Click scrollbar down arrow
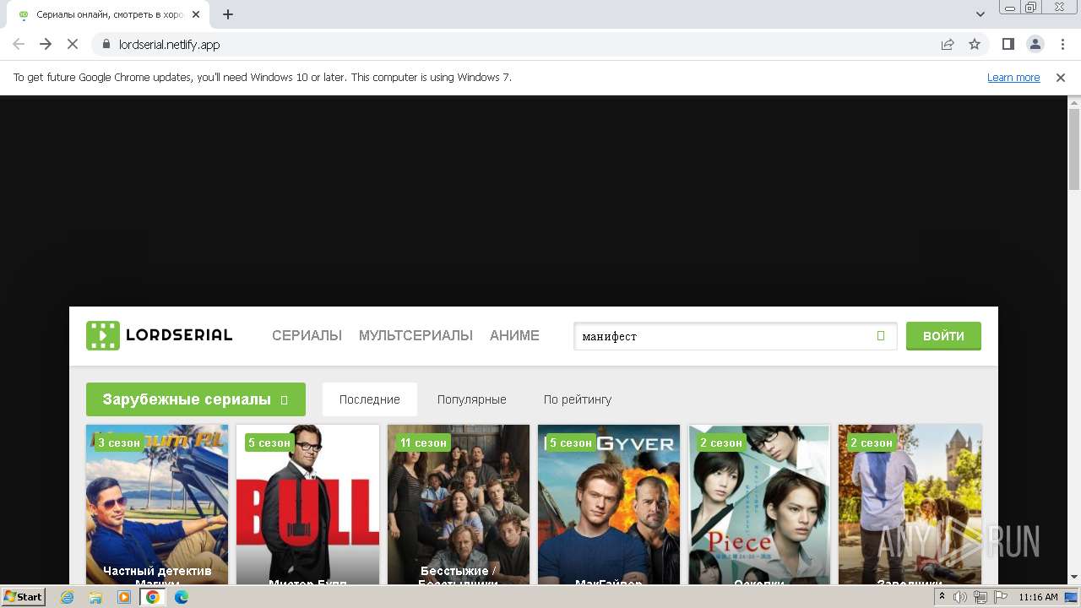 click(1074, 577)
